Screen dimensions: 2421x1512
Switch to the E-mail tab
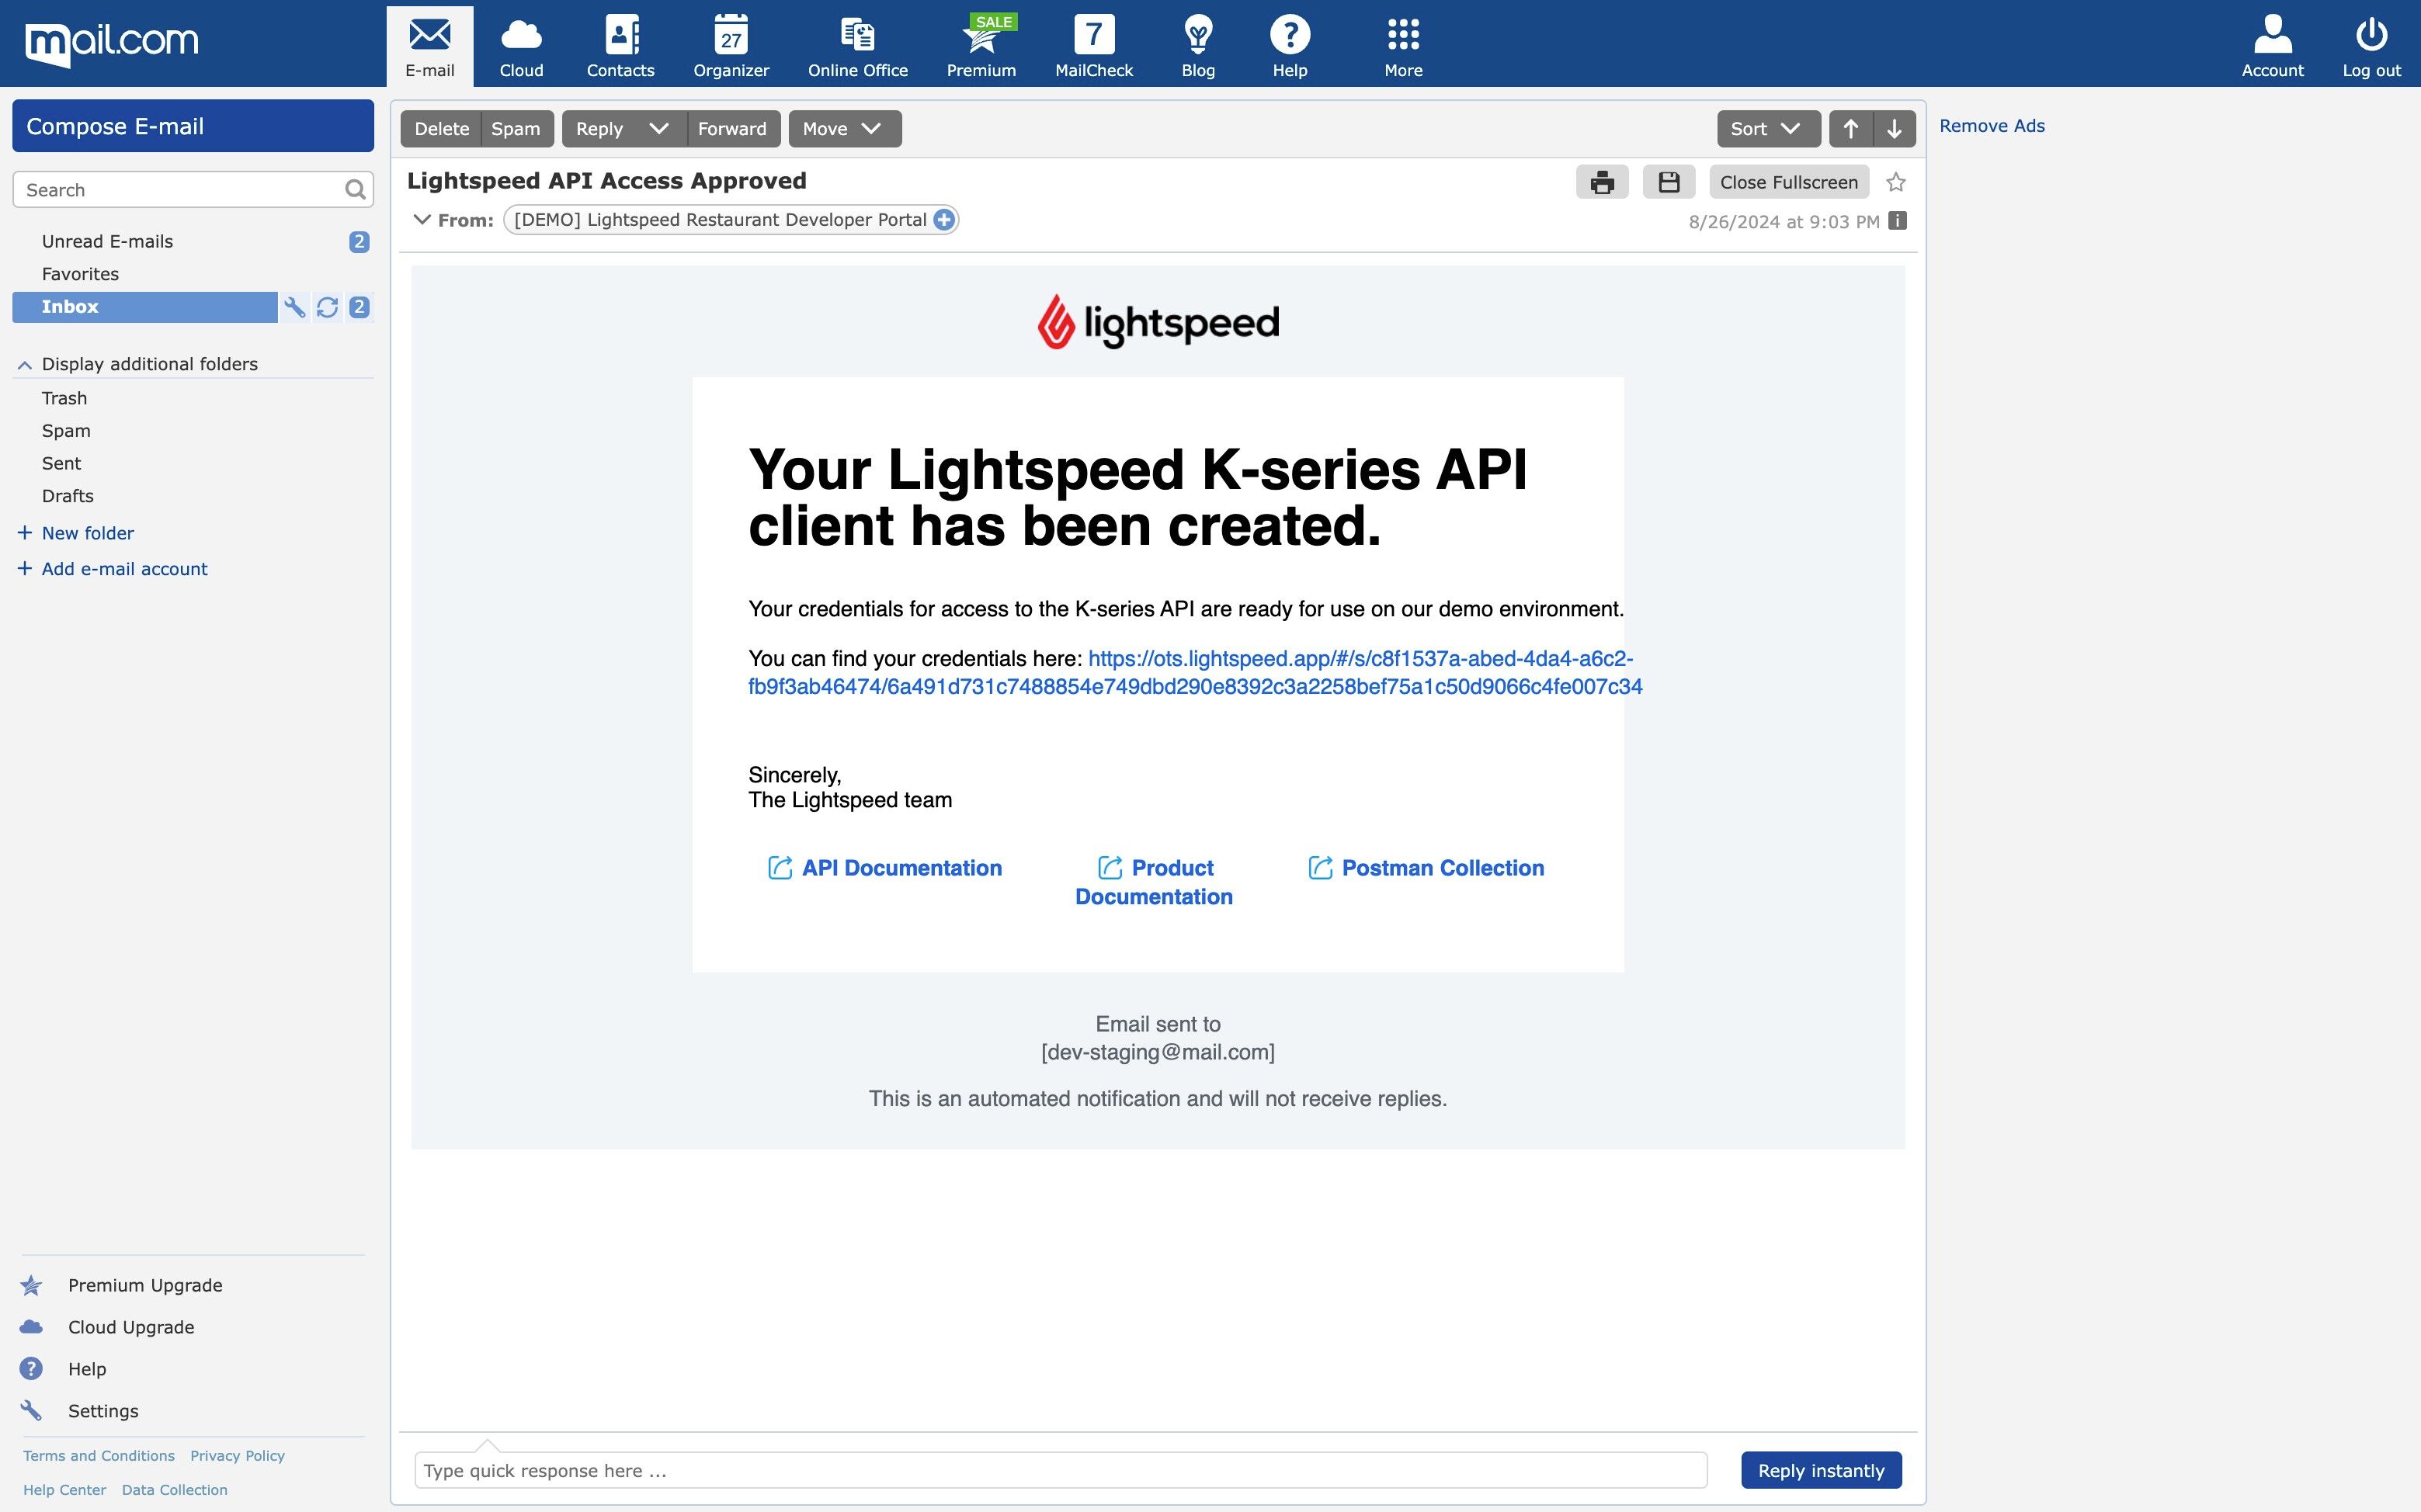click(429, 44)
